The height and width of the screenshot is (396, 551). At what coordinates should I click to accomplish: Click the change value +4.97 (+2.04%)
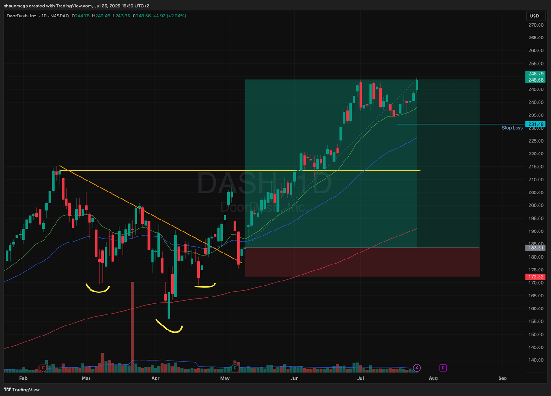tap(169, 16)
